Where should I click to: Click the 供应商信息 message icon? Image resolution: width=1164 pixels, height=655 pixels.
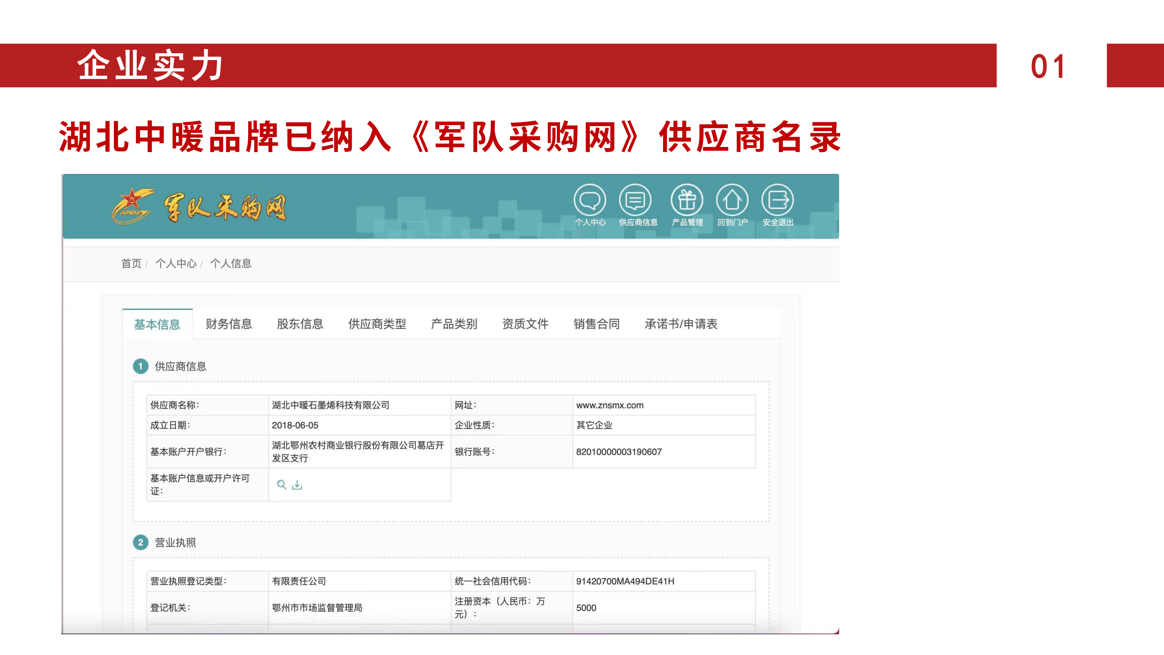pos(635,200)
